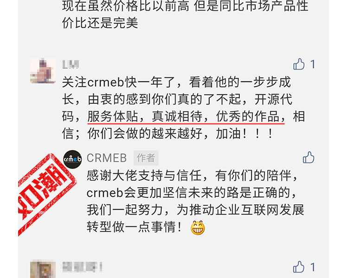The image size is (348, 278).
Task: Tap the blurred username at the bottom
Action: click(82, 267)
